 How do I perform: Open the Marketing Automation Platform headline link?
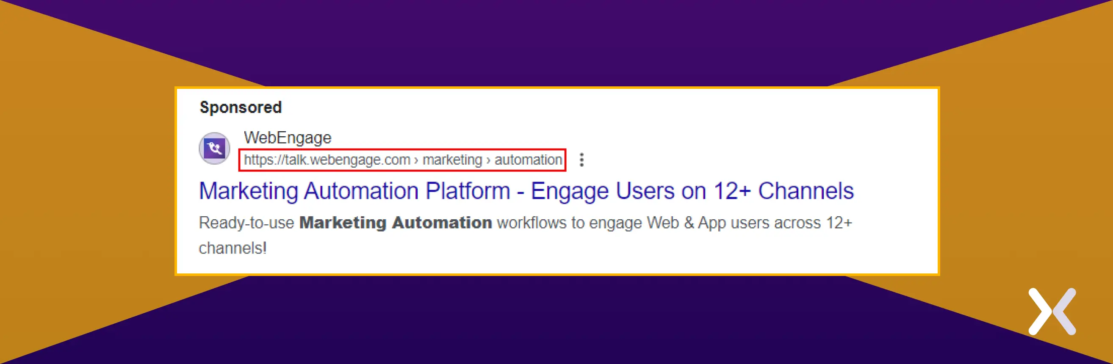click(x=526, y=191)
